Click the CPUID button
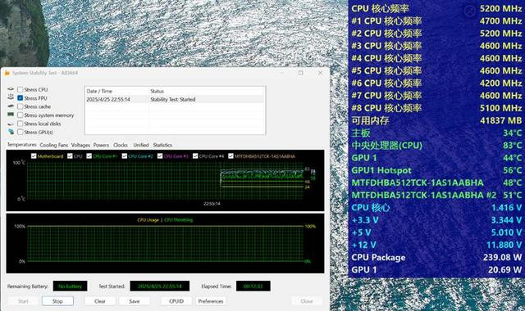The image size is (525, 311). (176, 301)
